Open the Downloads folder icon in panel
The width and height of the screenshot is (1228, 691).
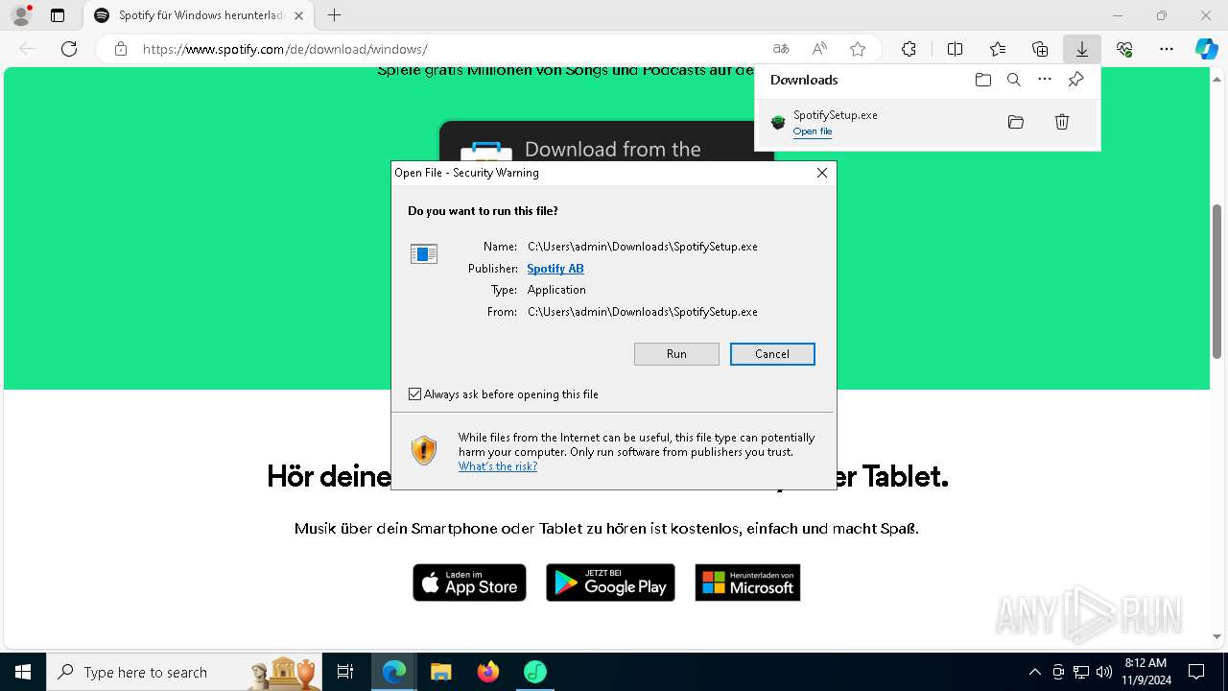[x=983, y=80]
